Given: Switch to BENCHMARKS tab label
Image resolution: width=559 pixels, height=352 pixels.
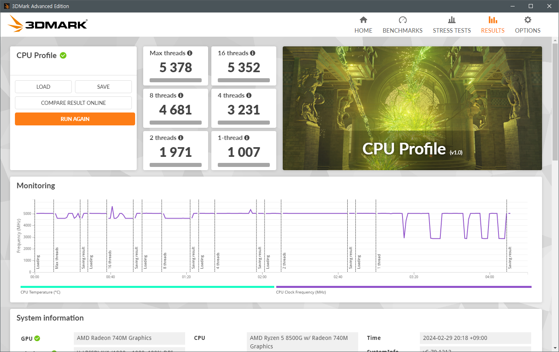Looking at the screenshot, I should point(403,31).
